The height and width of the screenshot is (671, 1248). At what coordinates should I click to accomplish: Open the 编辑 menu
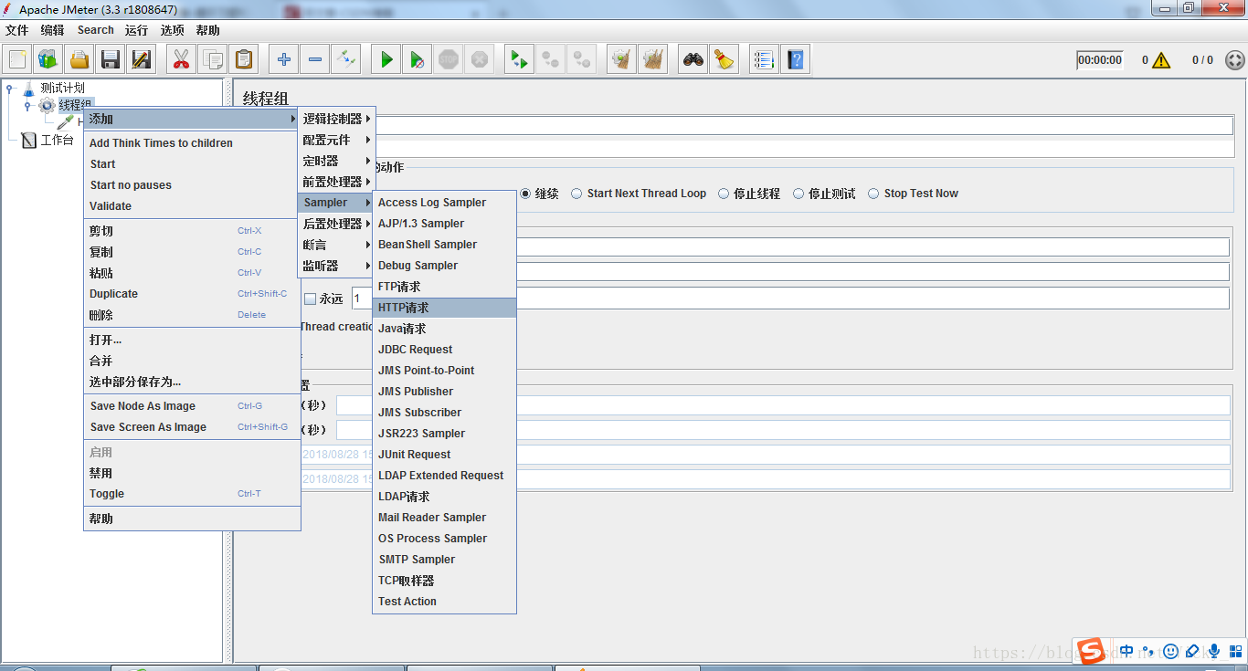[52, 30]
